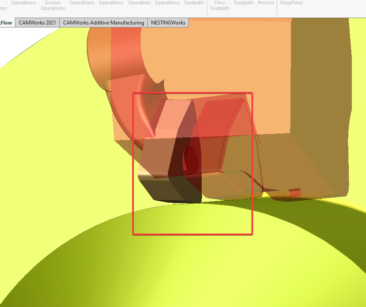Open the ShopFloor ribbon command

[291, 3]
